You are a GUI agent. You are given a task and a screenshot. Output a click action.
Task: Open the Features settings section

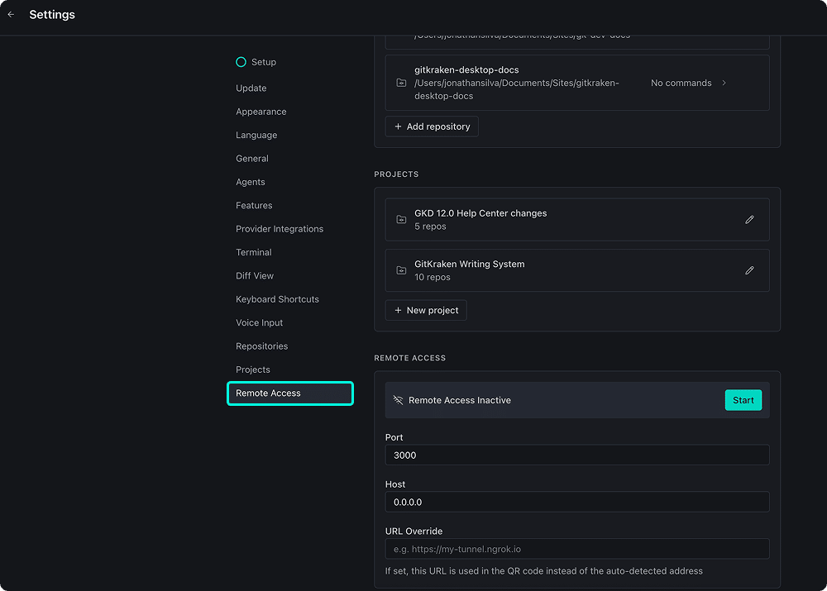(254, 206)
